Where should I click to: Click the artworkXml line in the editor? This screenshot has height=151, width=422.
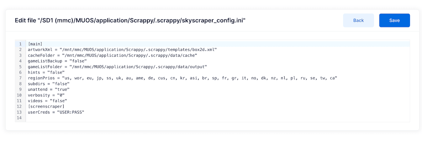pyautogui.click(x=122, y=50)
